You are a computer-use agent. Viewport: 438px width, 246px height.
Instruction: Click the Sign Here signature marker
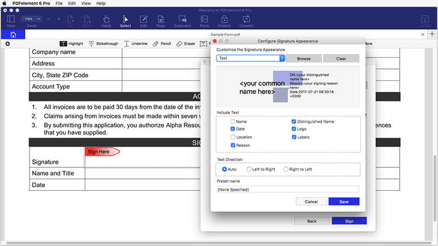click(x=102, y=152)
